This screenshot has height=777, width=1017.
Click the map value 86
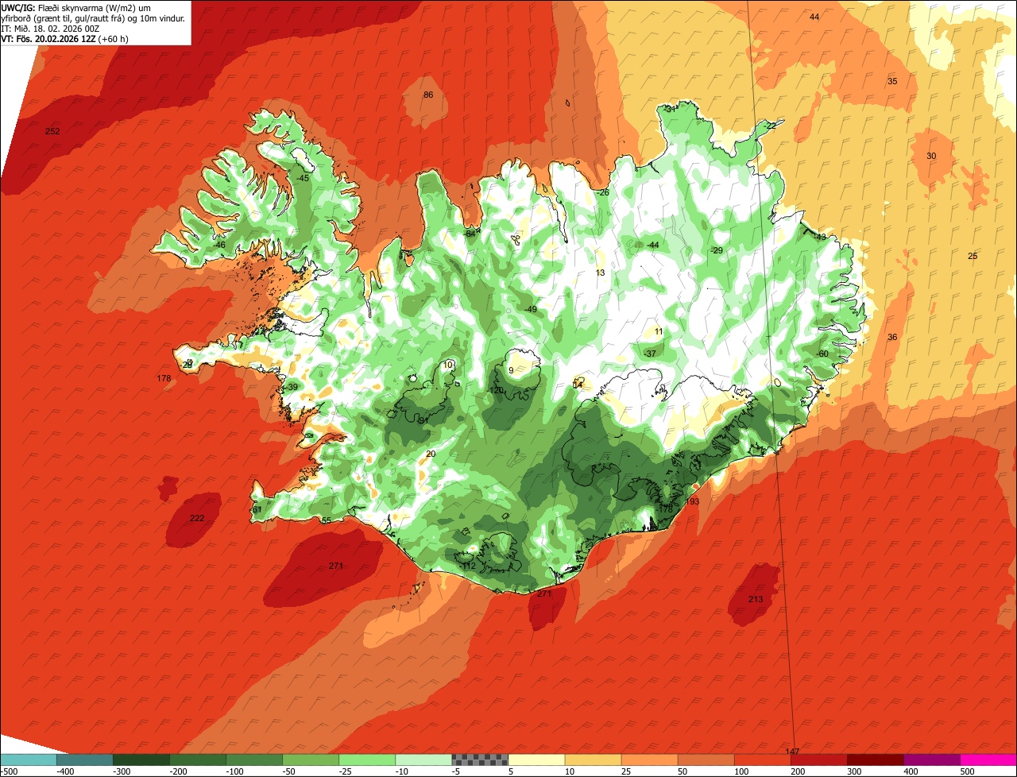(428, 95)
